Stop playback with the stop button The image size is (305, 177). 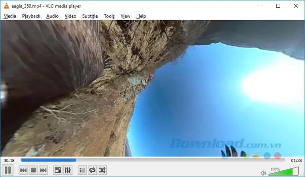click(x=33, y=170)
